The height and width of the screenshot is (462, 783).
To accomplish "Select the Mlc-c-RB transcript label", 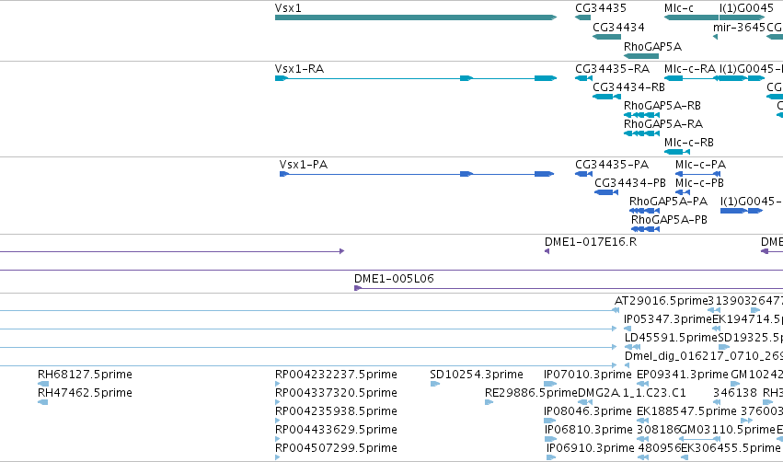I will tap(688, 143).
